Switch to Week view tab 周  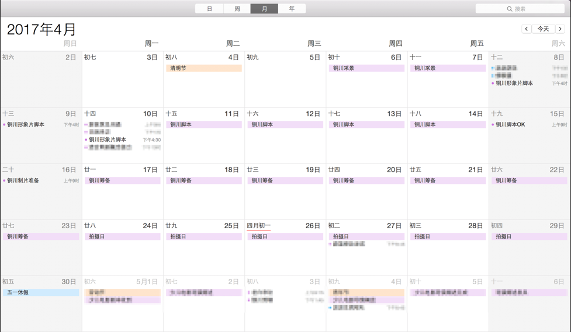click(237, 9)
